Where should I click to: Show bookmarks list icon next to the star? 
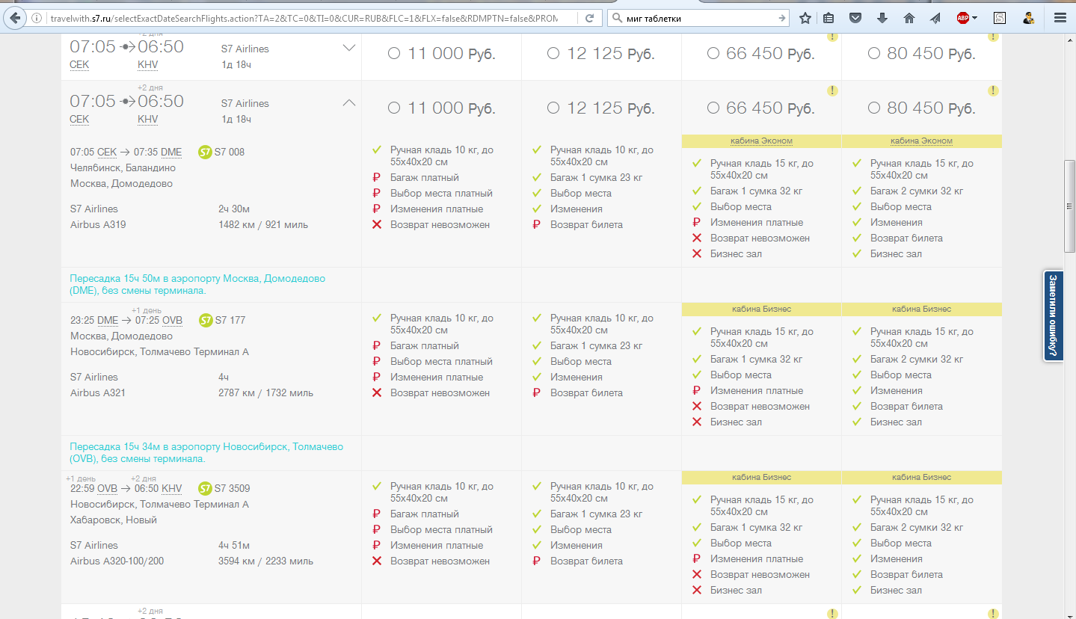pyautogui.click(x=829, y=18)
